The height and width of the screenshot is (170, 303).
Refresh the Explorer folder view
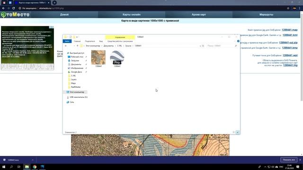pos(203,46)
